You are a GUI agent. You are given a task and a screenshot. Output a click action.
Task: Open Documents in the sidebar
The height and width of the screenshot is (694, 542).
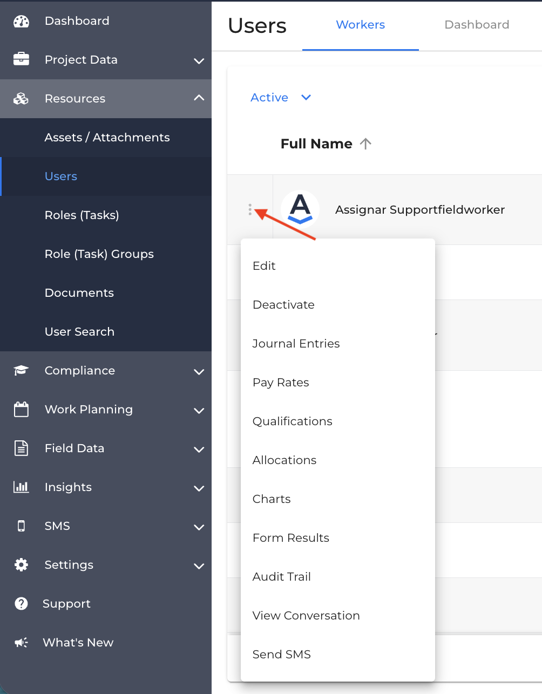coord(106,293)
